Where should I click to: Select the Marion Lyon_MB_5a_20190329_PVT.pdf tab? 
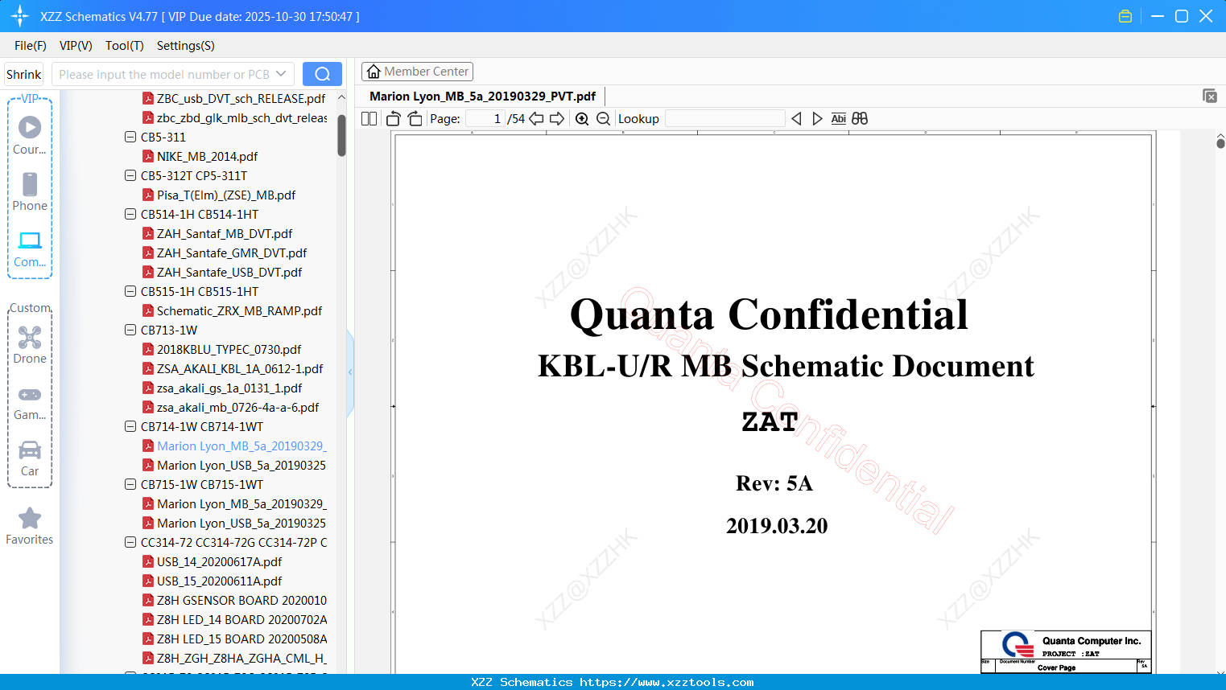point(482,96)
